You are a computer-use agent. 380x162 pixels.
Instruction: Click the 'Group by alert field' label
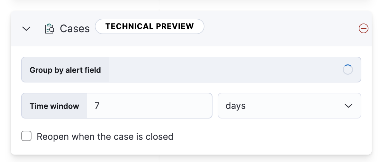[65, 70]
